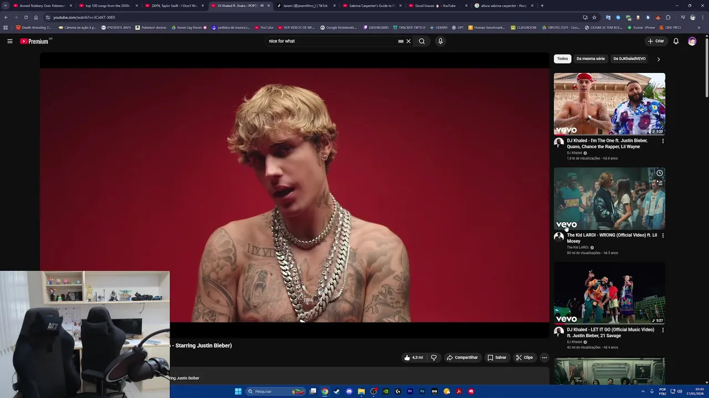Go back in browser history
Viewport: 709px width, 398px height.
(x=6, y=17)
